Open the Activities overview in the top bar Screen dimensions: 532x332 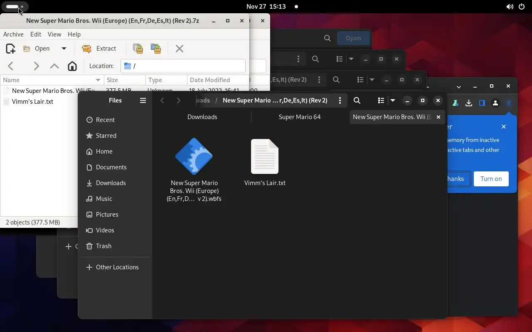coord(15,7)
